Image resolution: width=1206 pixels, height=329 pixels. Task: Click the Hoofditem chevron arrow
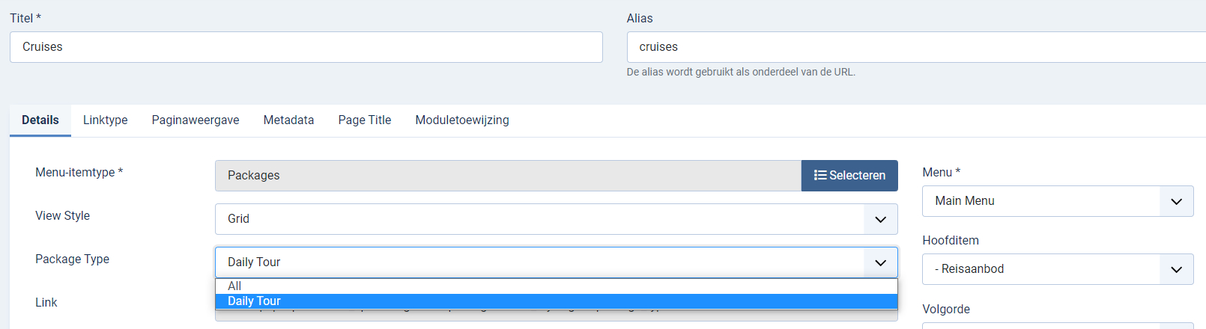pyautogui.click(x=1177, y=269)
